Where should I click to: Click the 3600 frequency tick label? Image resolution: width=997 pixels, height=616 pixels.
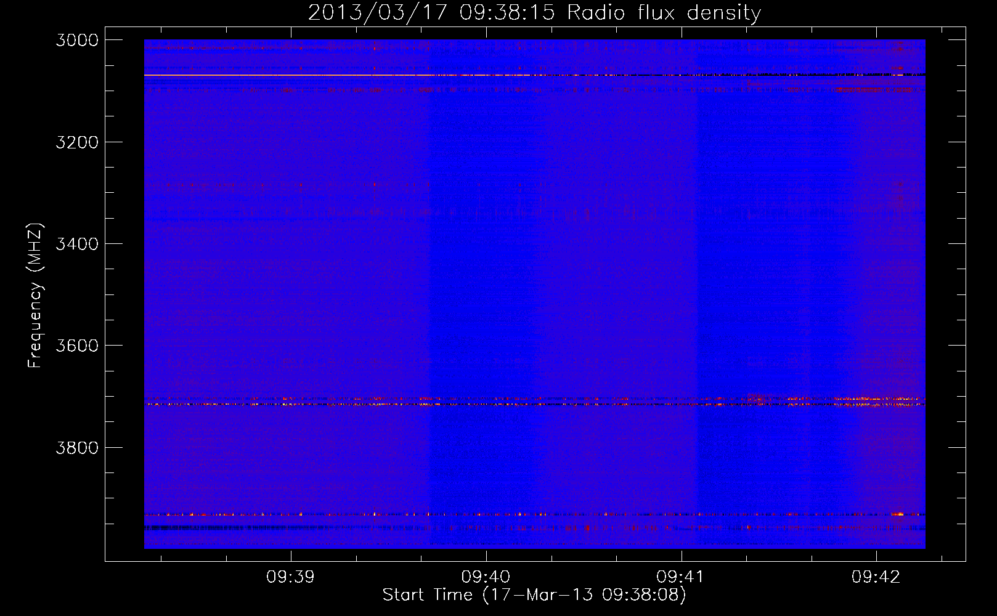coord(77,346)
